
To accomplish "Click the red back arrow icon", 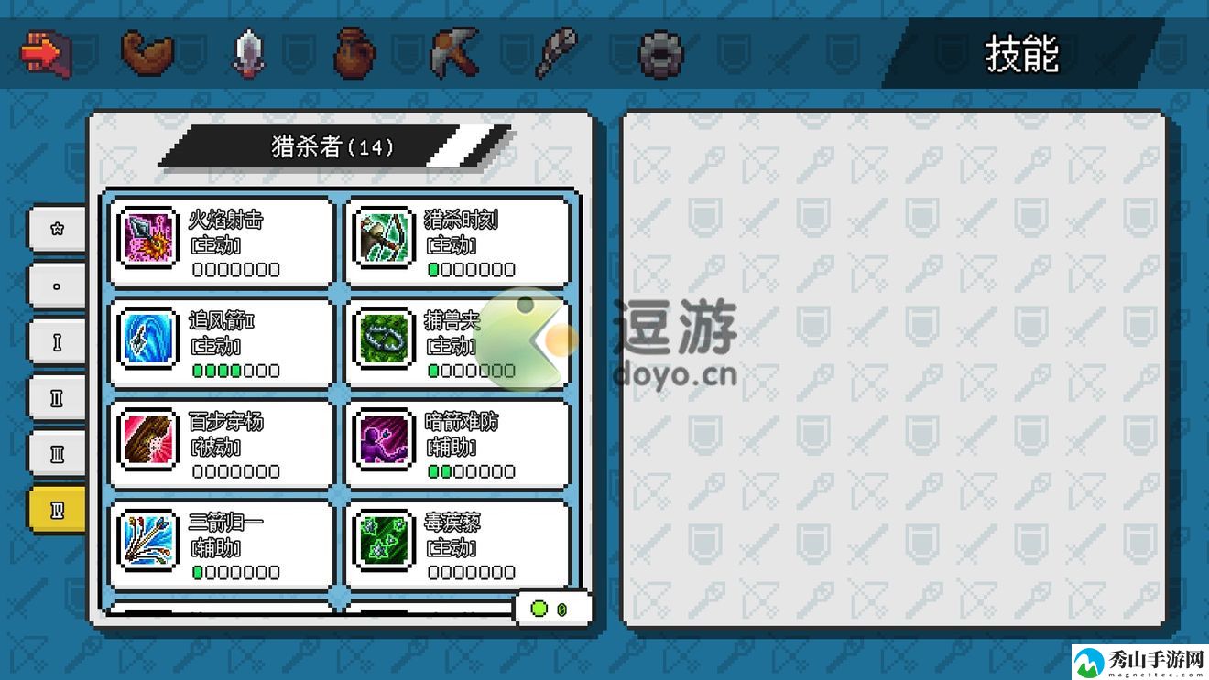I will [x=46, y=54].
